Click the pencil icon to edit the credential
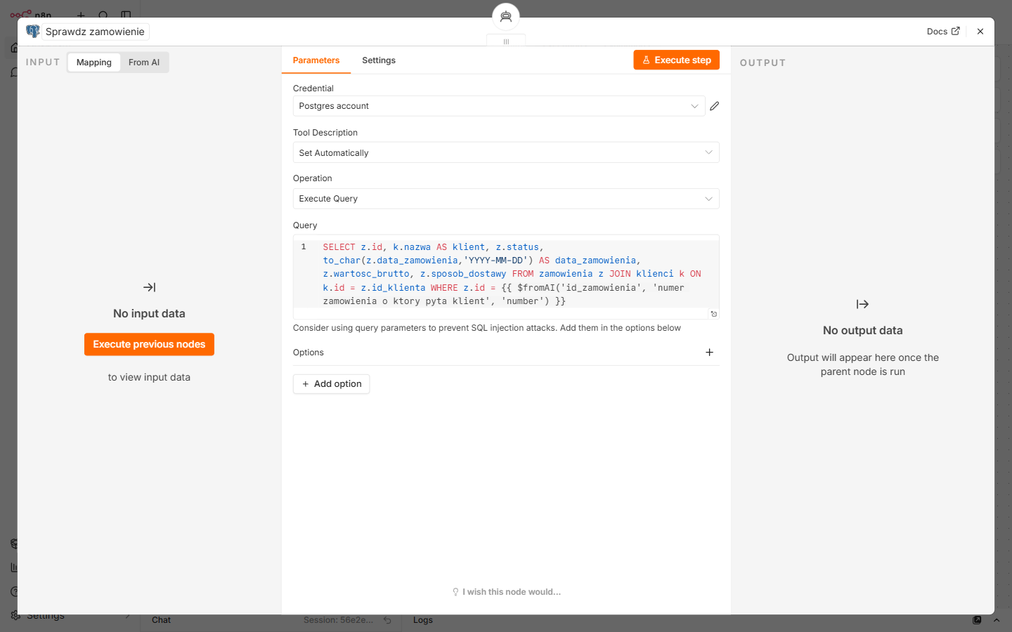The height and width of the screenshot is (632, 1012). (x=714, y=106)
